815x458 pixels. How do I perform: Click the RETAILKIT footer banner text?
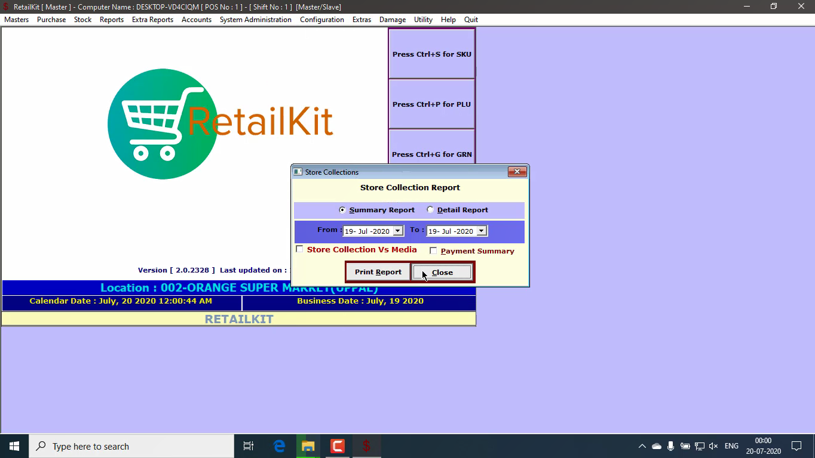239,319
